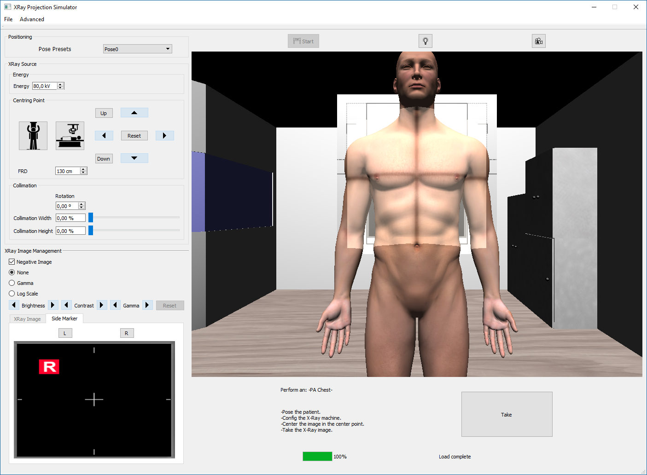Open the Advanced menu
The width and height of the screenshot is (647, 475).
point(32,19)
